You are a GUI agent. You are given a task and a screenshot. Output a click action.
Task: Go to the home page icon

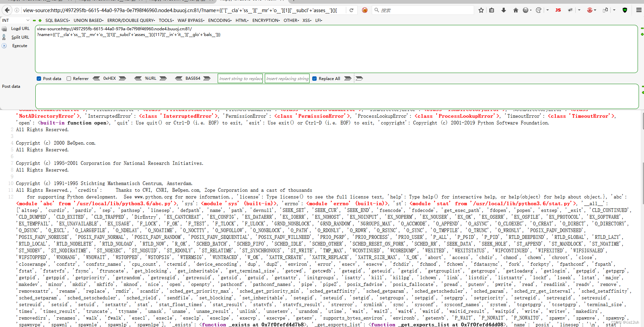click(515, 10)
